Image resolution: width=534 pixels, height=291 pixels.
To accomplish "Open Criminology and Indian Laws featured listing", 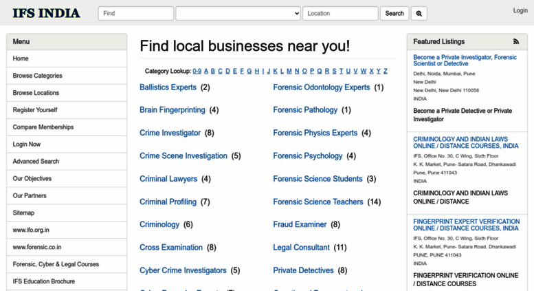I will (x=465, y=142).
